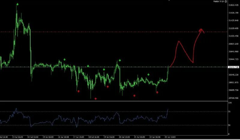
Task: Click the 31822.435 price scale value
Action: [234, 5]
